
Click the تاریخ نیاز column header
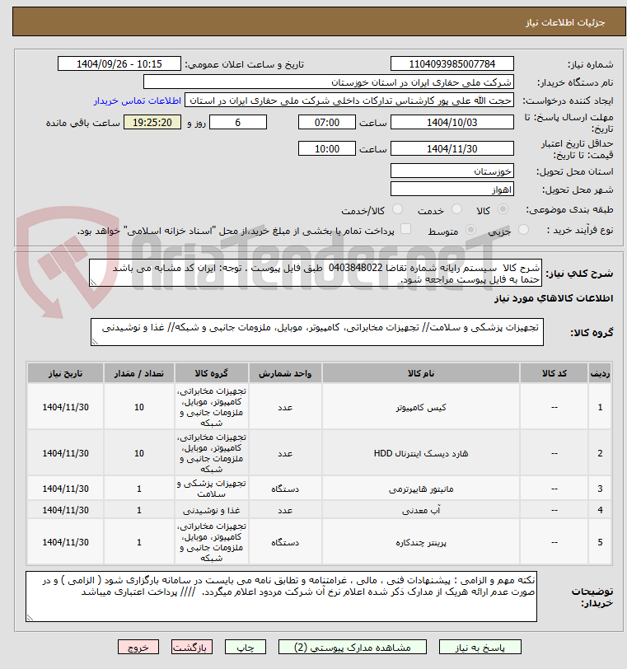point(66,373)
